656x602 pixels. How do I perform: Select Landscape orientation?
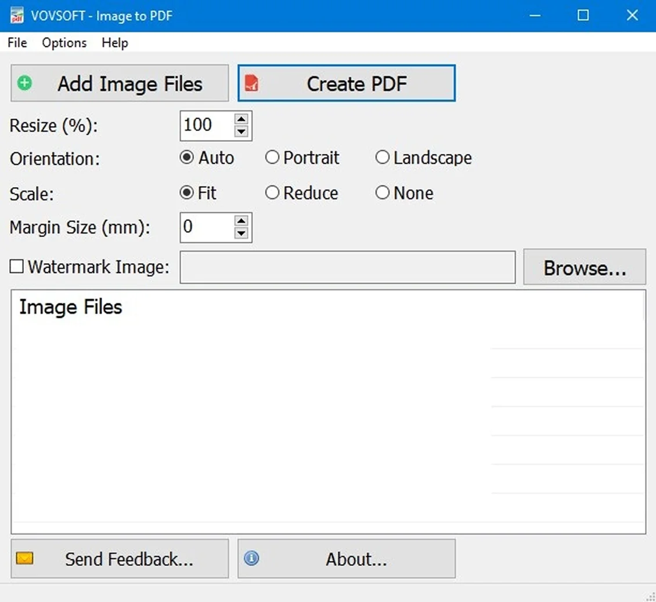pos(423,158)
